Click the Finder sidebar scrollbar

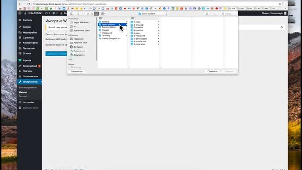tap(96, 39)
